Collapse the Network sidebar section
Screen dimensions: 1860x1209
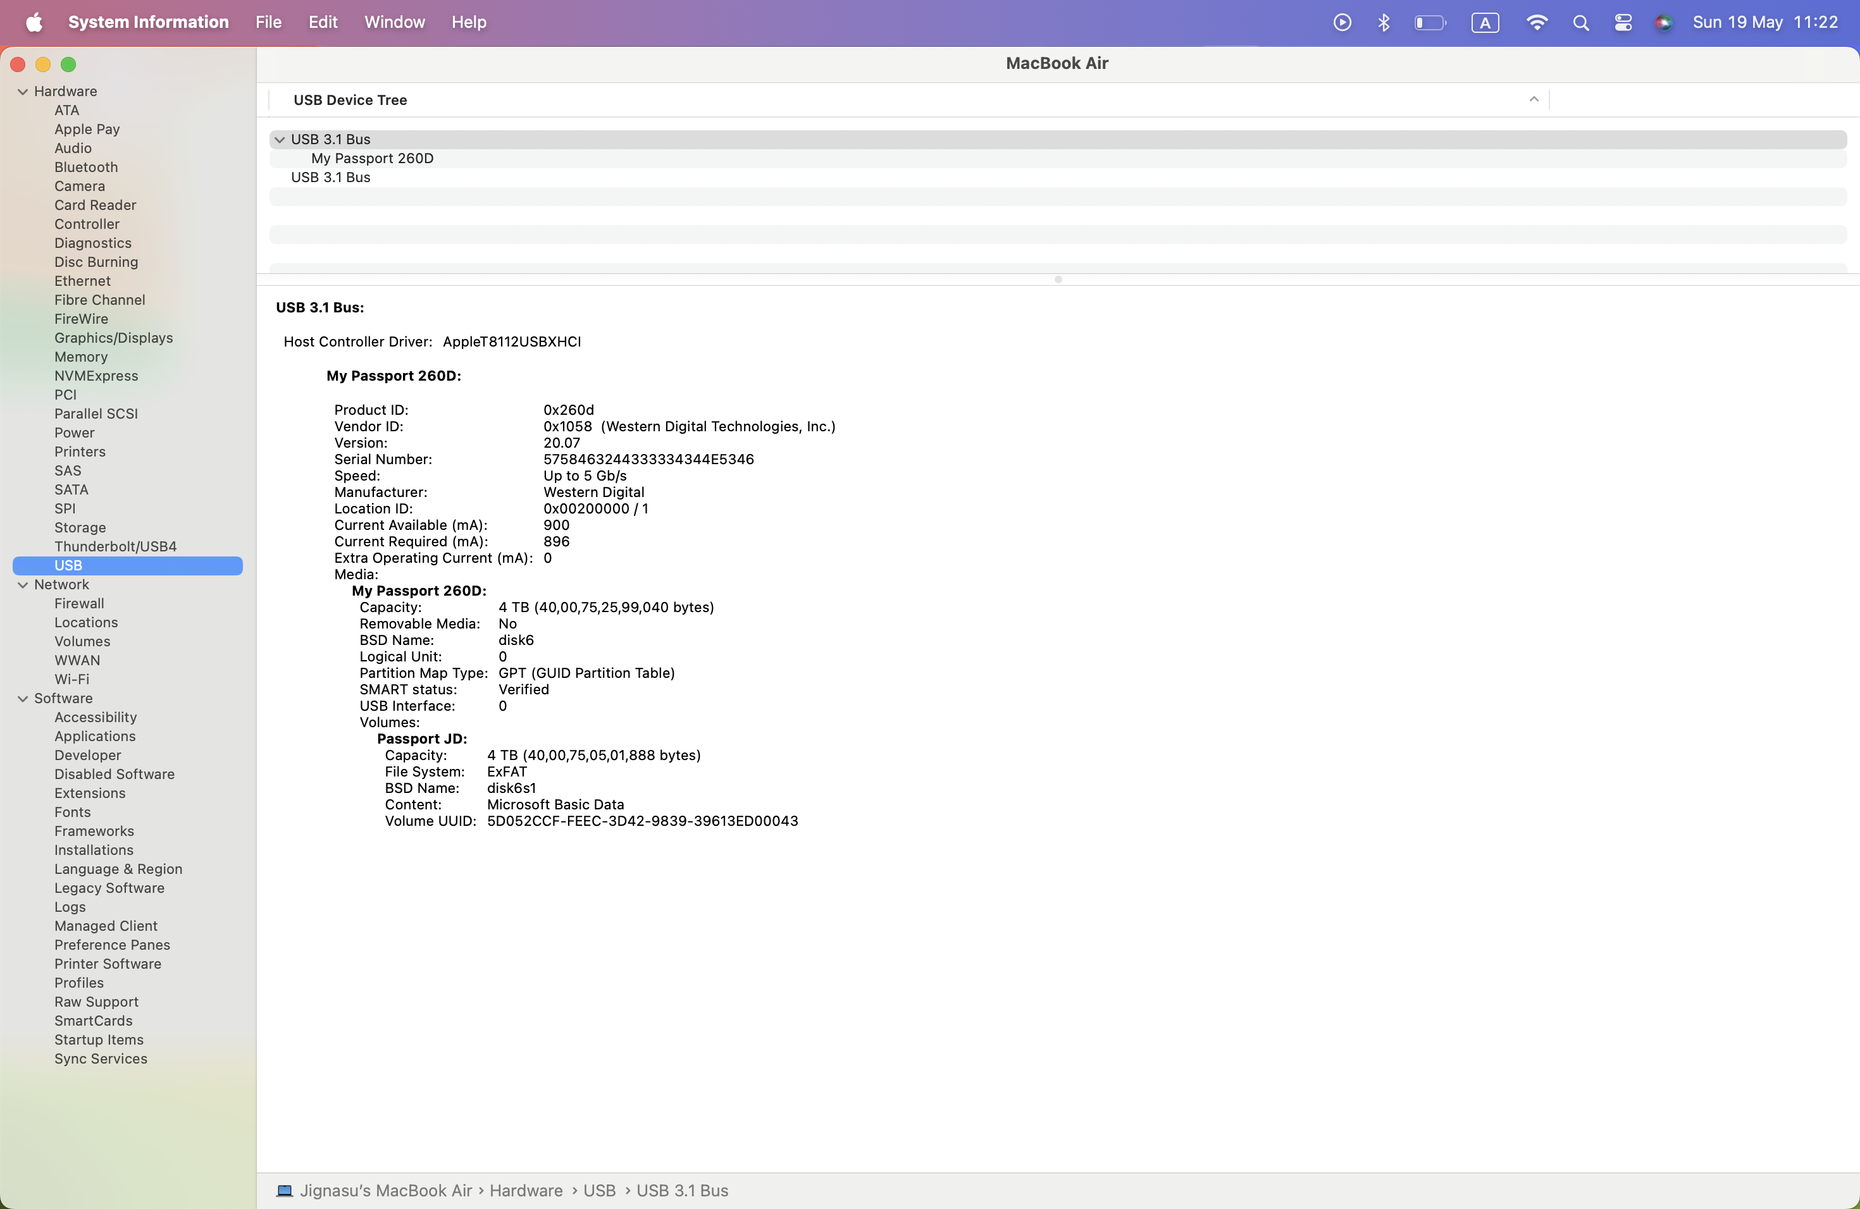[x=23, y=585]
